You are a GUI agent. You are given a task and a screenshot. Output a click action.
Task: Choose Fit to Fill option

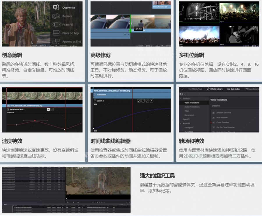(x=68, y=25)
